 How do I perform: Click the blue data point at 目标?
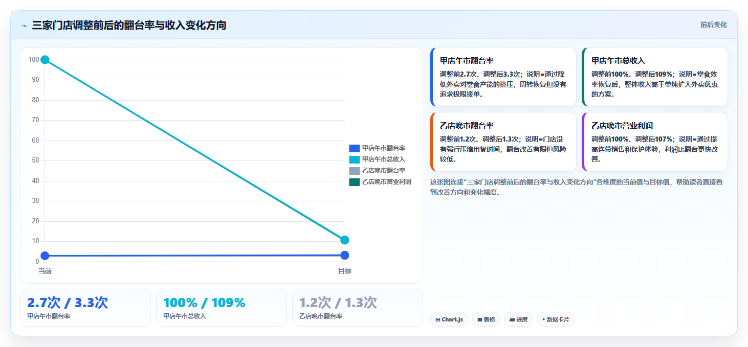(345, 255)
